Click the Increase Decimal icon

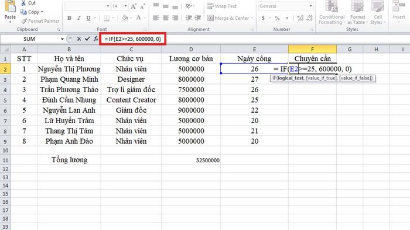(300, 18)
